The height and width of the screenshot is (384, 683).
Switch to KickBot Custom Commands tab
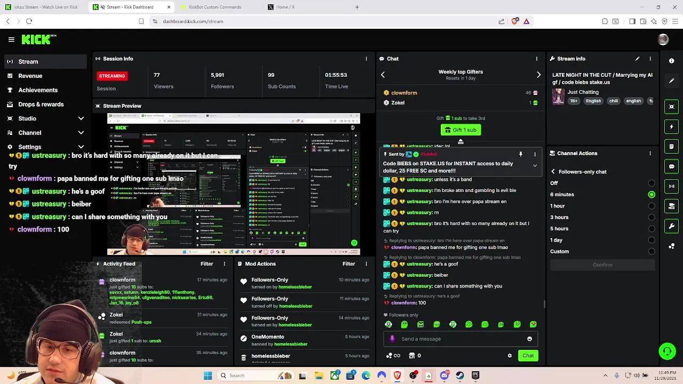(216, 7)
